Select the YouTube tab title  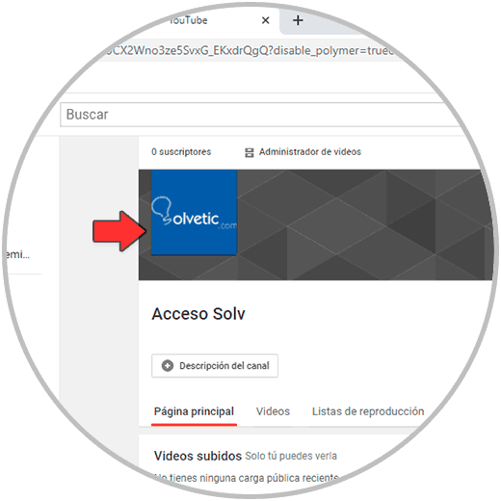(188, 20)
